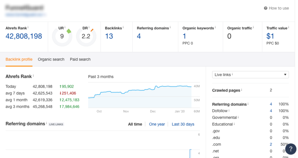Click the UR info icon
Screen dimensions: 298x158
65,28
